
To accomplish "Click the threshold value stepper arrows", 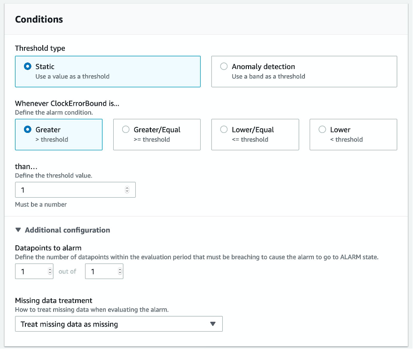I will (127, 190).
